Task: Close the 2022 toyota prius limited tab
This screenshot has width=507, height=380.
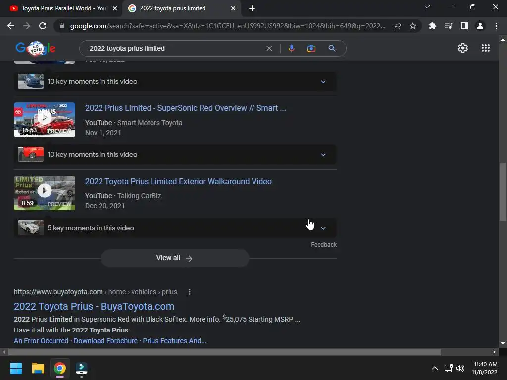Action: (x=233, y=8)
